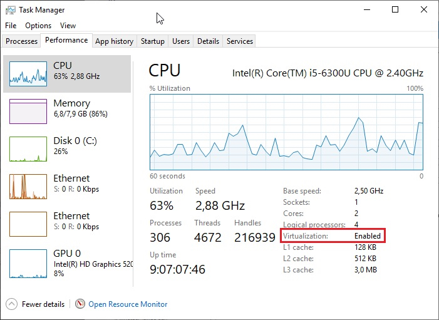Switch to the Users tab
The height and width of the screenshot is (320, 439).
coord(181,41)
